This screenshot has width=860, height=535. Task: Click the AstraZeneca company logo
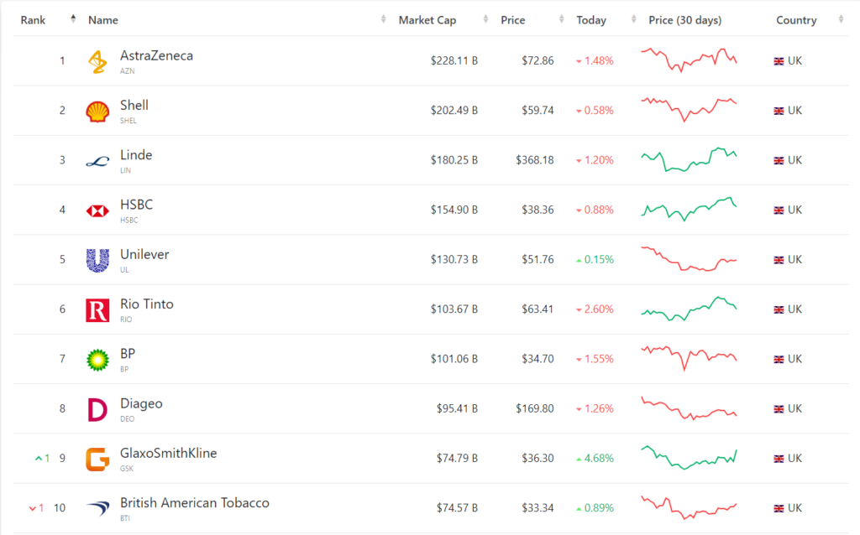(x=97, y=61)
